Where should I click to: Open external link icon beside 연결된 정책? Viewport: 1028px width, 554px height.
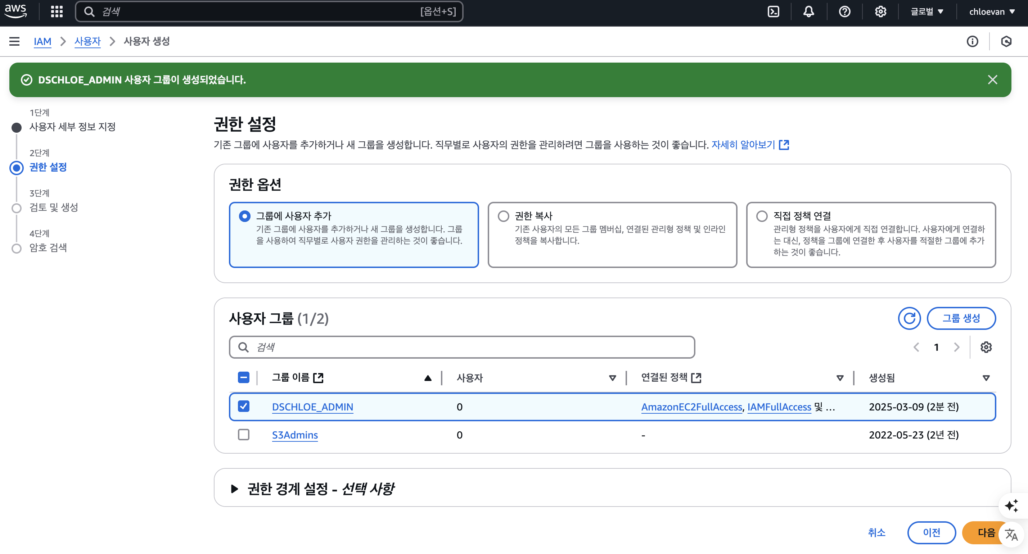click(696, 378)
